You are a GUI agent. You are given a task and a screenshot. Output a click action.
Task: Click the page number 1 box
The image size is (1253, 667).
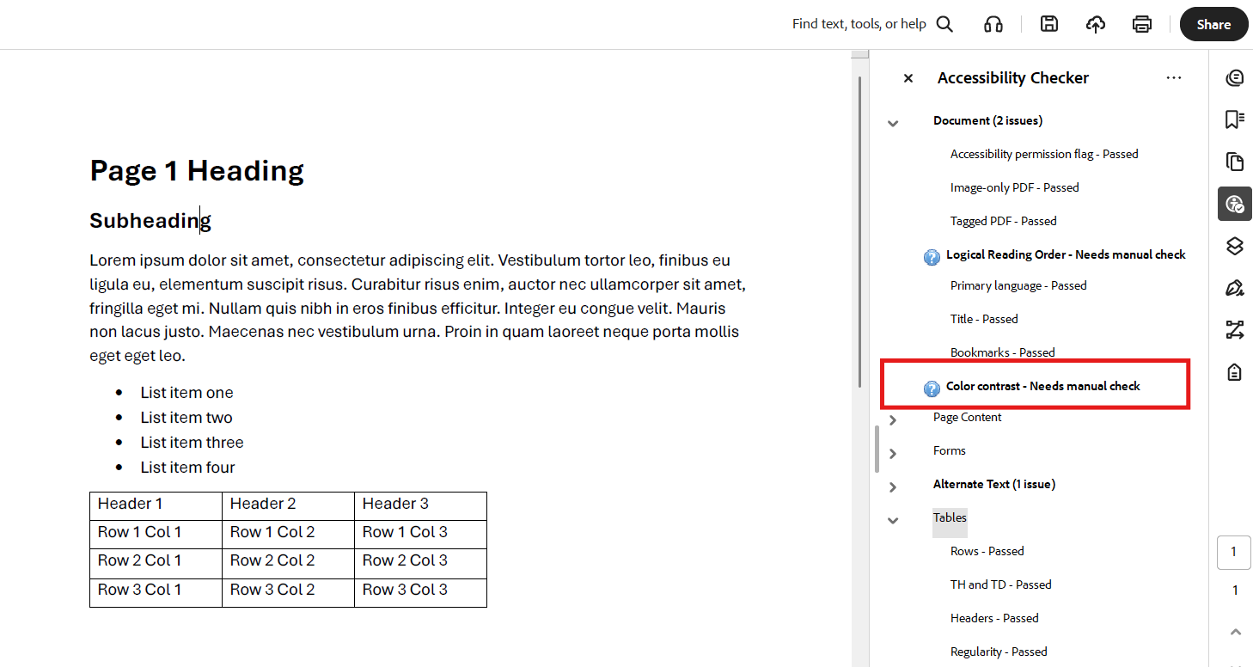click(x=1234, y=553)
